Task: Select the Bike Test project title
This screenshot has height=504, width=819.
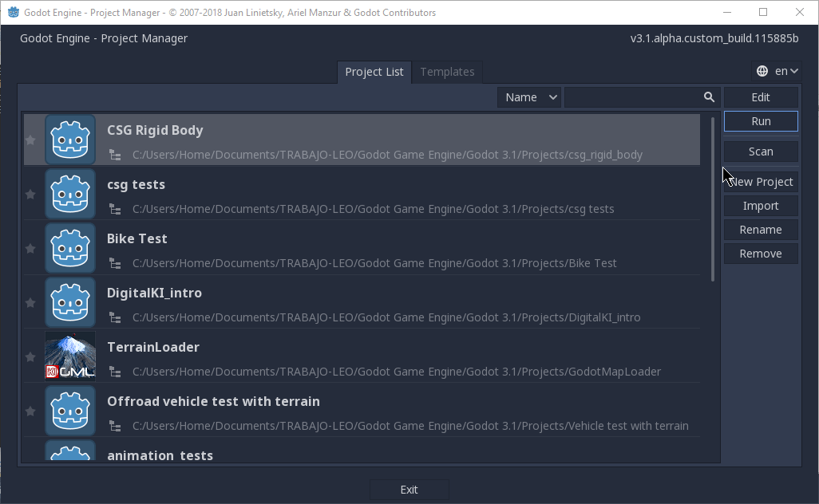Action: coord(136,239)
